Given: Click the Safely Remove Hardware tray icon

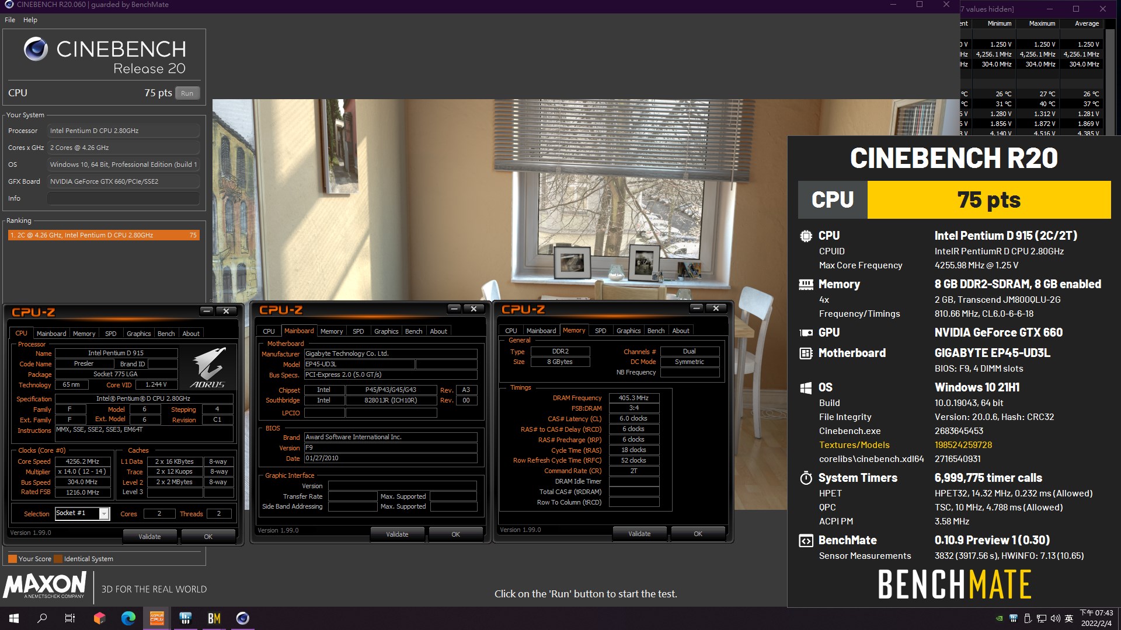Looking at the screenshot, I should (1028, 618).
